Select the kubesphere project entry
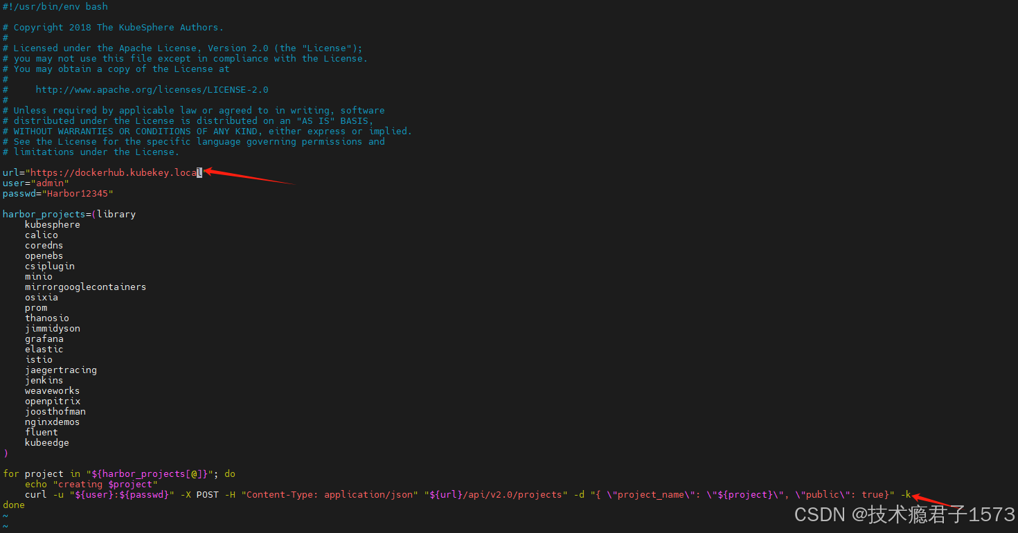 [53, 224]
